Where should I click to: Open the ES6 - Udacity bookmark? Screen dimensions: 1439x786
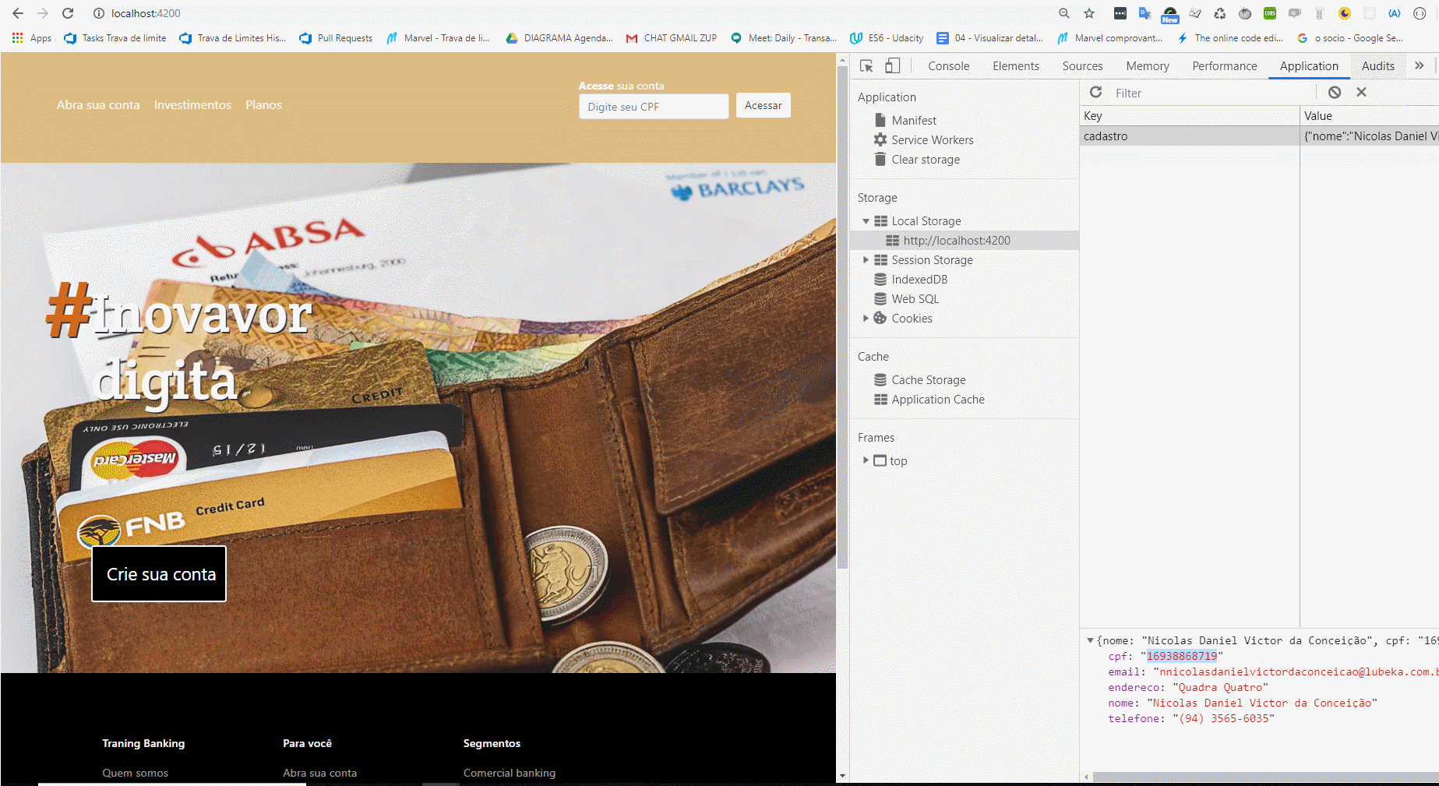click(887, 37)
